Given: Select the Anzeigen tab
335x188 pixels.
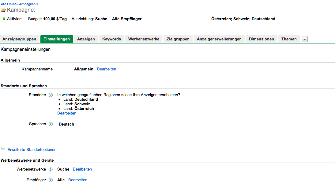Looking at the screenshot, I should coord(86,39).
